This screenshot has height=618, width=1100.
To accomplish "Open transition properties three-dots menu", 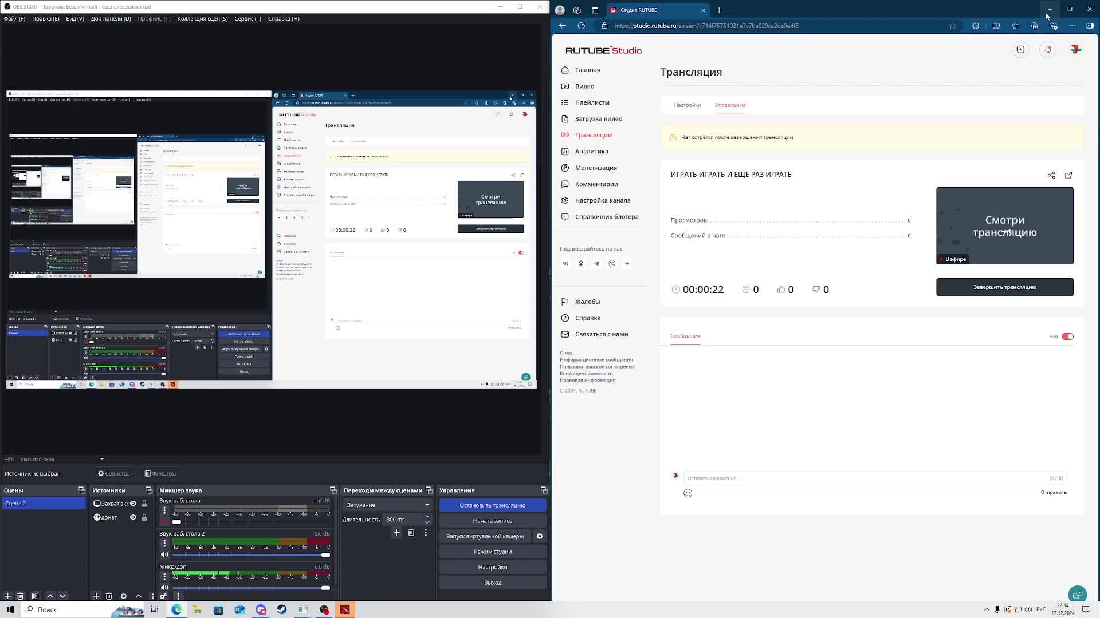I will coord(426,533).
